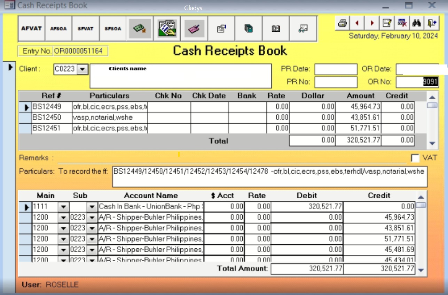Open find with binoculars icon
The height and width of the screenshot is (295, 448).
417,23
